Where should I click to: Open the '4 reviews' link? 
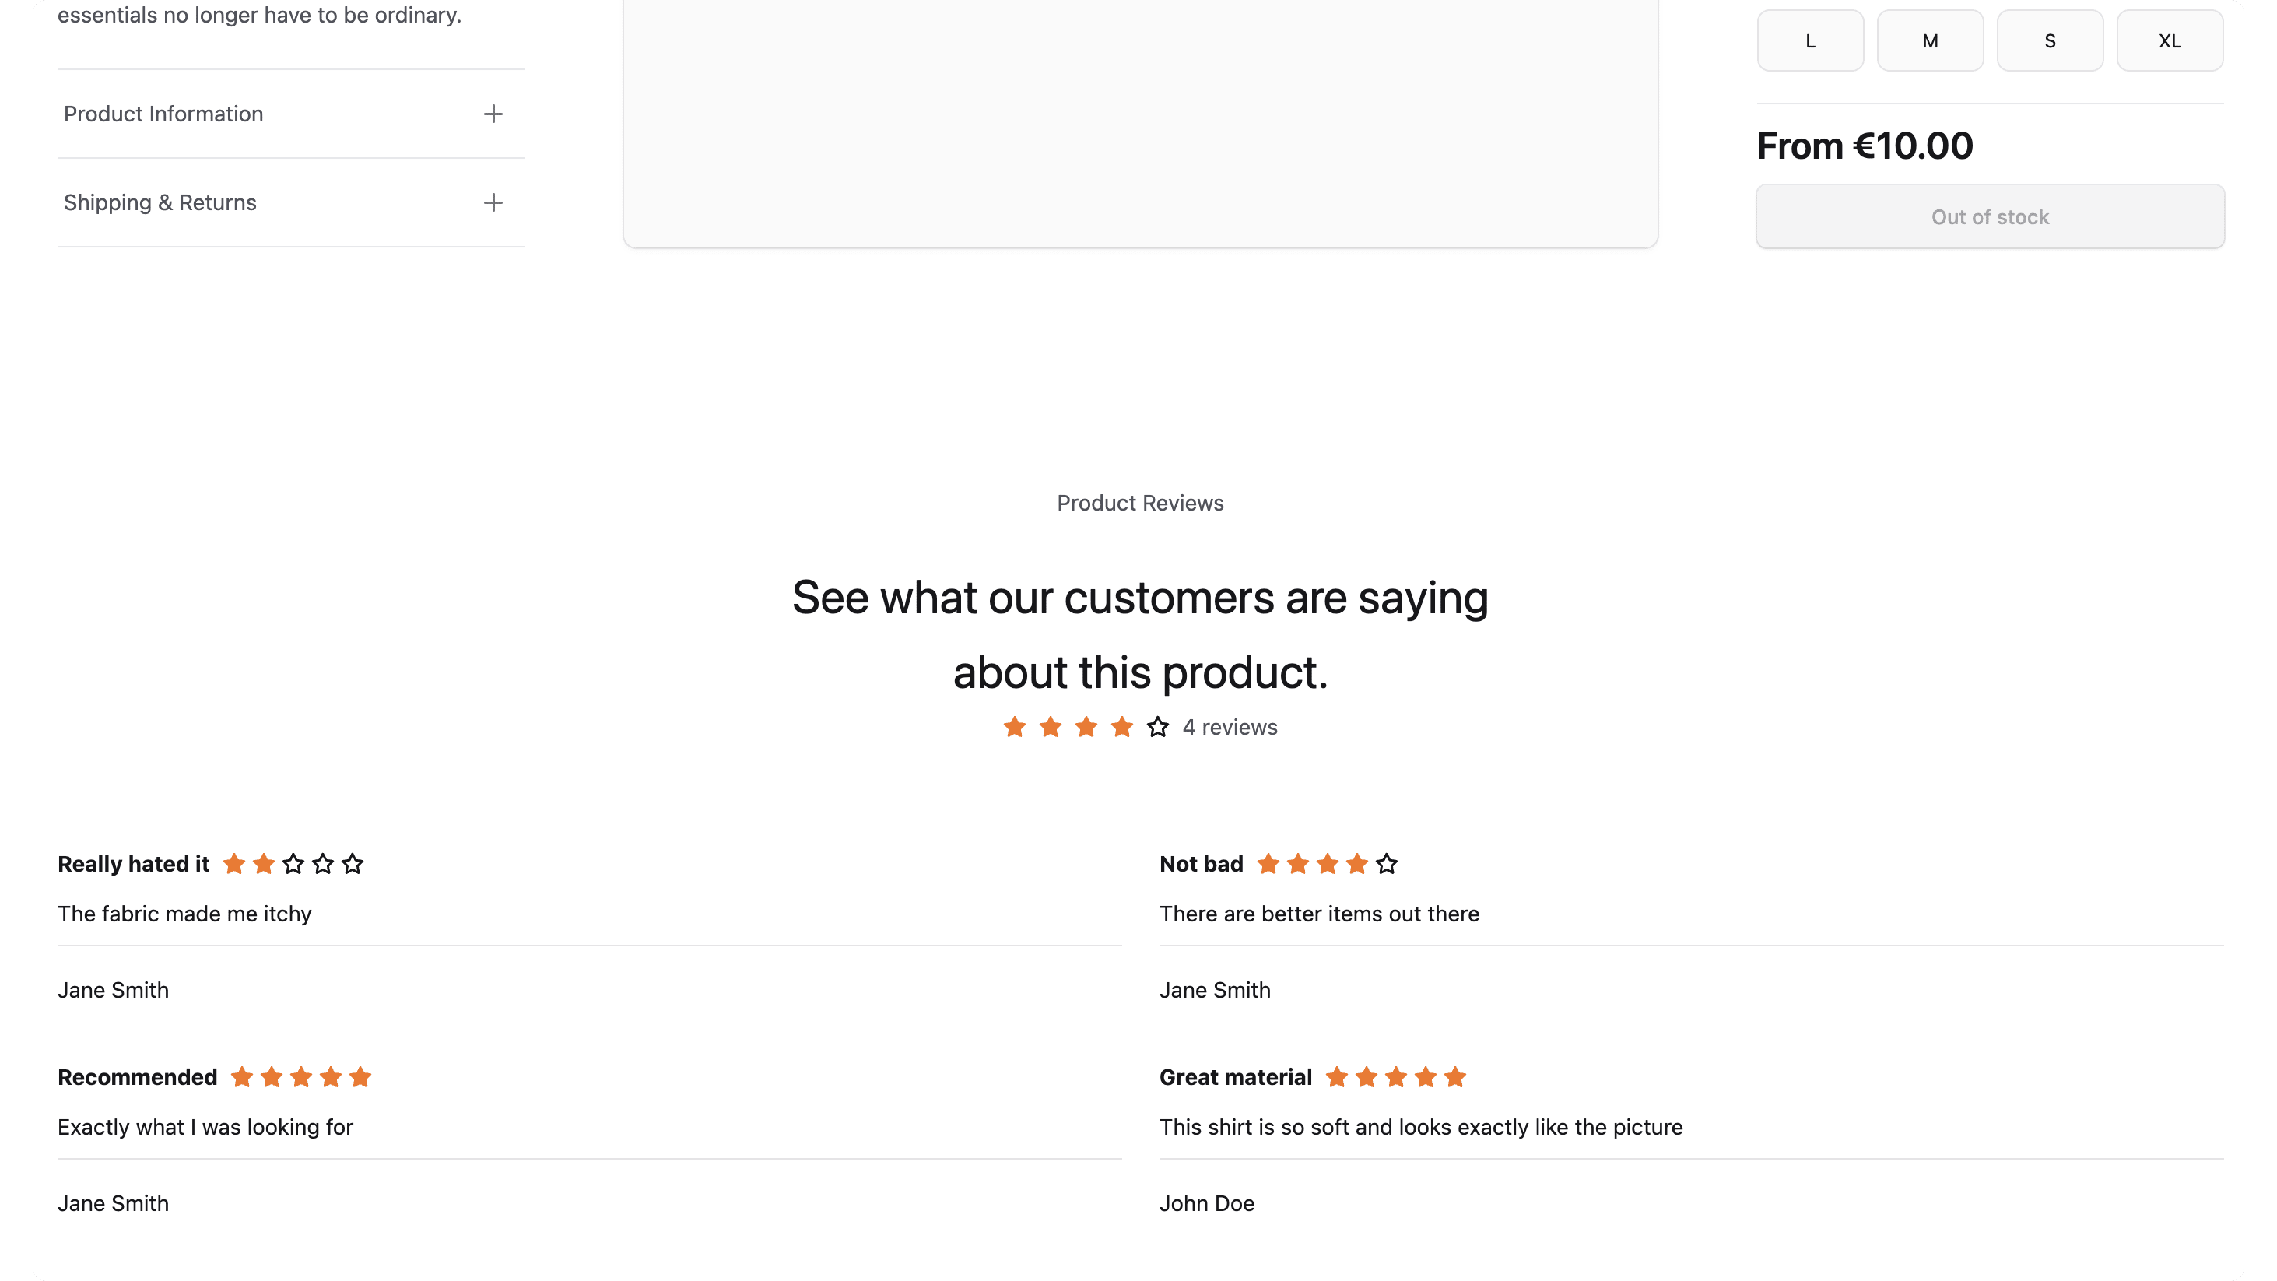tap(1230, 727)
